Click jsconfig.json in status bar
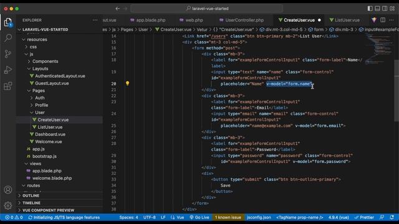This screenshot has width=399, height=224. click(259, 217)
